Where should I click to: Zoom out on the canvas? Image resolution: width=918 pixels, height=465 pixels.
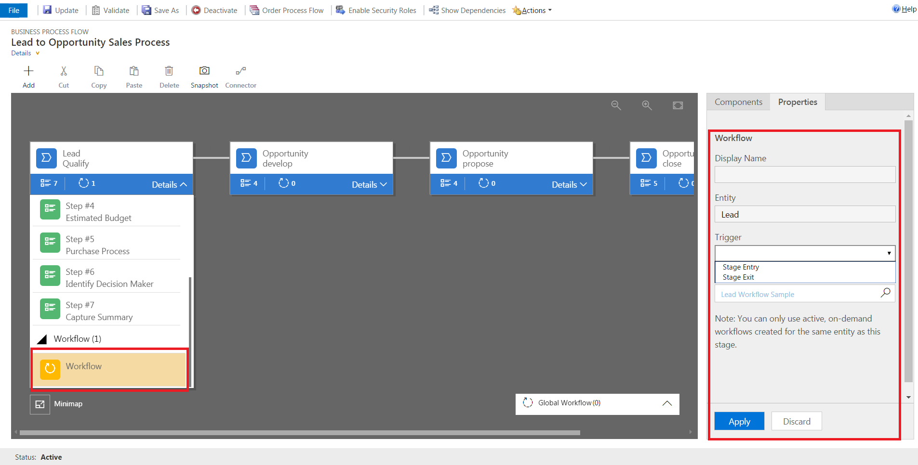pyautogui.click(x=616, y=105)
